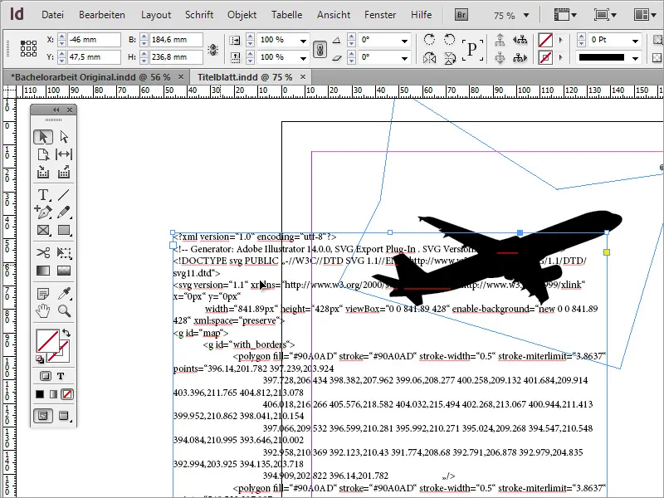Choose the Direct Selection tool
This screenshot has height=498, width=664.
64,137
